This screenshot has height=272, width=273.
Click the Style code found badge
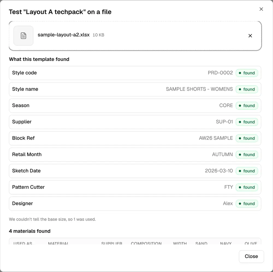coord(247,73)
